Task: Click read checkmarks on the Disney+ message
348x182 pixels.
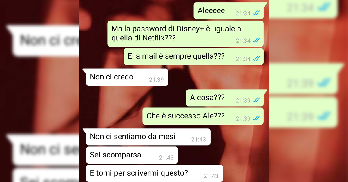Action: [x=256, y=41]
